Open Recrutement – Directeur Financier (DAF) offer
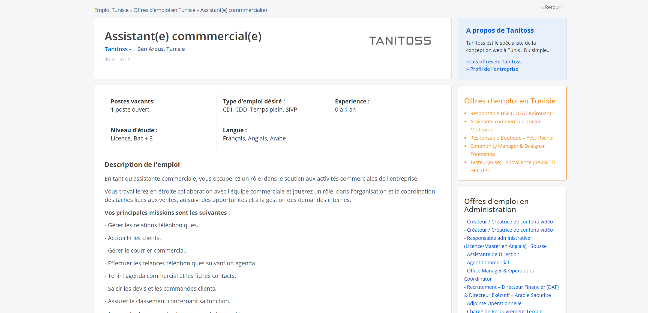This screenshot has width=648, height=313. (511, 291)
